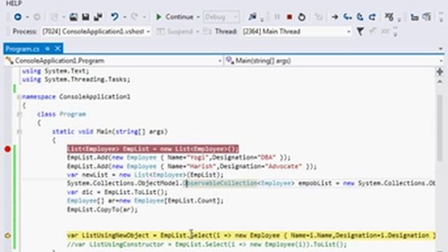Open file icon in toolbar
Image resolution: width=448 pixels, height=252 pixels.
[x=73, y=17]
